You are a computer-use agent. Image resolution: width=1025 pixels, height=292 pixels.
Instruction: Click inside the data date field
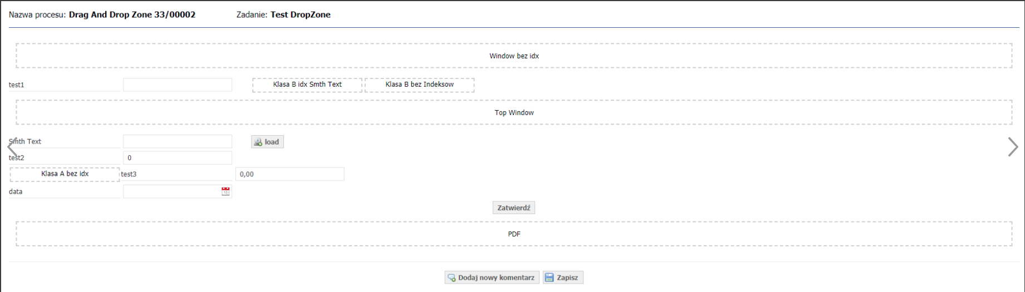pyautogui.click(x=171, y=191)
